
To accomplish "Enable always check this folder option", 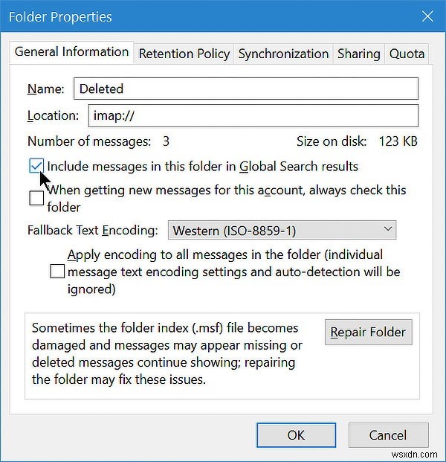I will pyautogui.click(x=36, y=198).
